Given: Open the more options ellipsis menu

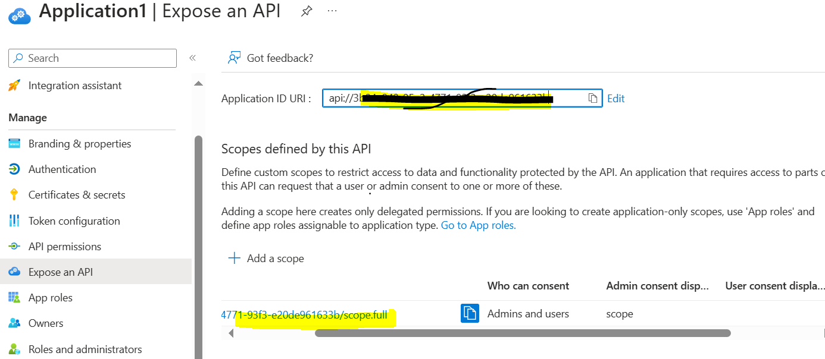Looking at the screenshot, I should [332, 11].
